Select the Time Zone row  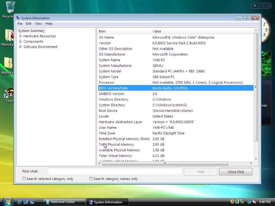pyautogui.click(x=176, y=133)
